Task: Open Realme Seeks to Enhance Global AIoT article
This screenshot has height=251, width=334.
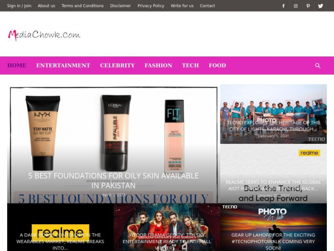Action: pos(273,185)
